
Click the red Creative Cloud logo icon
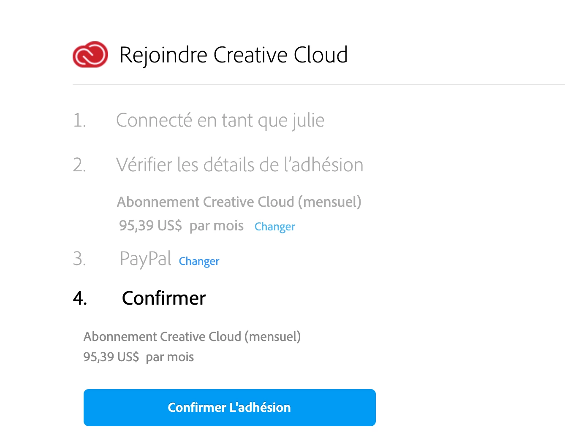coord(90,54)
